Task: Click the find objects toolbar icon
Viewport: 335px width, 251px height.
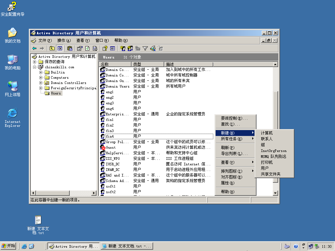Action: click(153, 48)
